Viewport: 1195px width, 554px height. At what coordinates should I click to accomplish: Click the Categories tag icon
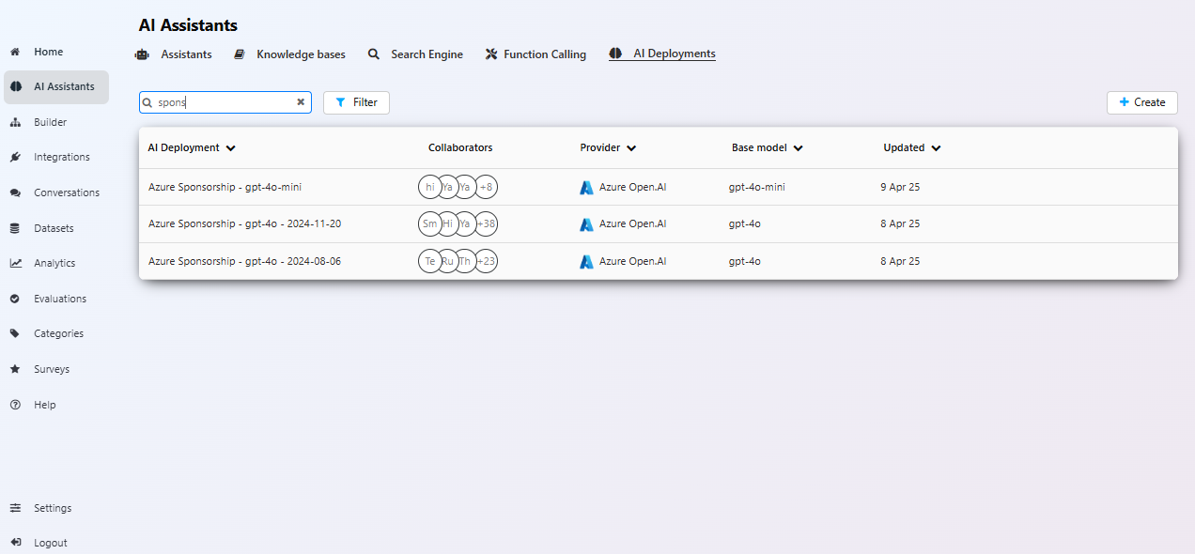(x=15, y=333)
